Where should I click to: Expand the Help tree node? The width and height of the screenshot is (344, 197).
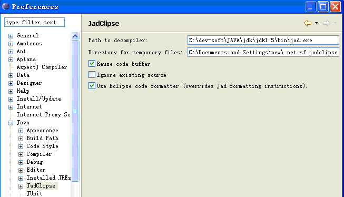(11, 91)
